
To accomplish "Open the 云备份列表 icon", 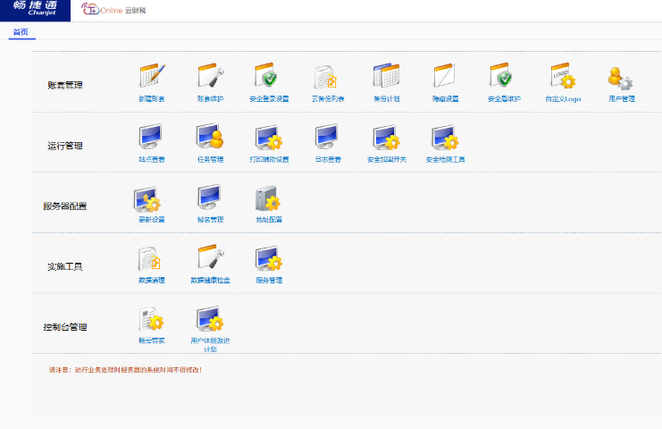I will click(x=327, y=78).
